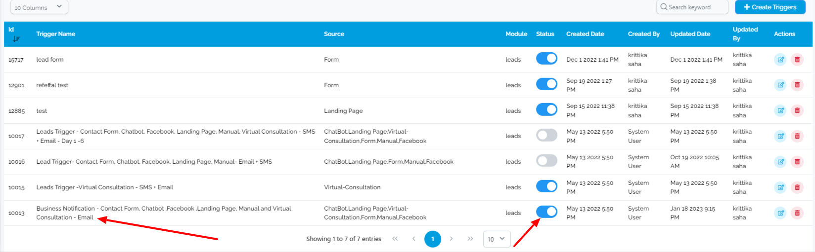Select the Id cell '10016'

click(16, 162)
